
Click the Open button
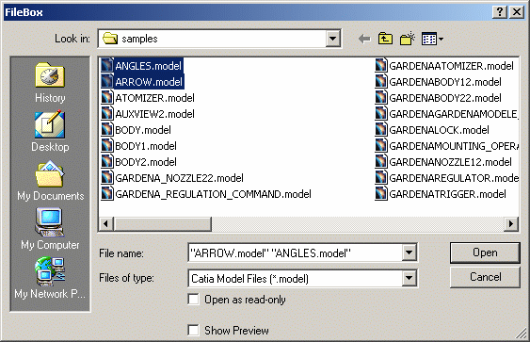click(485, 252)
